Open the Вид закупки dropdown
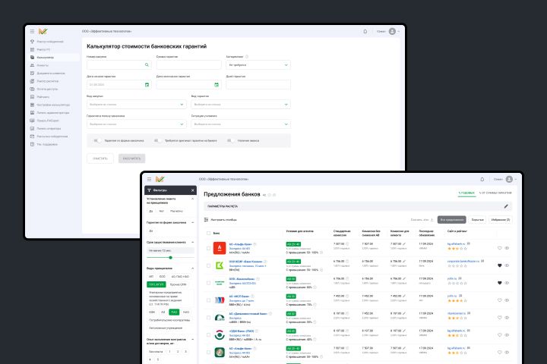The image size is (547, 364). click(x=137, y=105)
